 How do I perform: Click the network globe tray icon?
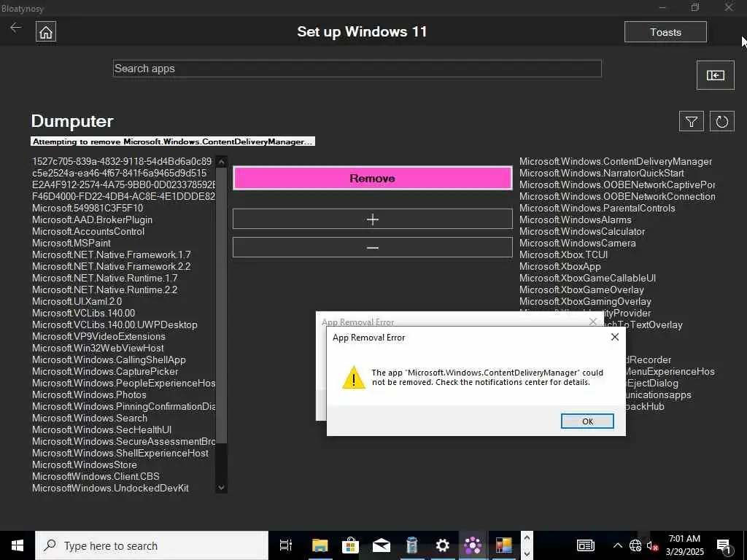635,545
